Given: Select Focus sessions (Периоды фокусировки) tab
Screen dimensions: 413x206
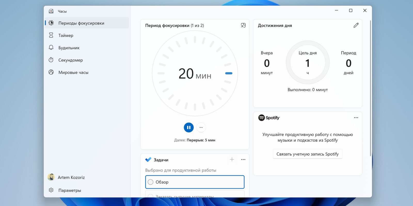Looking at the screenshot, I should pyautogui.click(x=81, y=23).
